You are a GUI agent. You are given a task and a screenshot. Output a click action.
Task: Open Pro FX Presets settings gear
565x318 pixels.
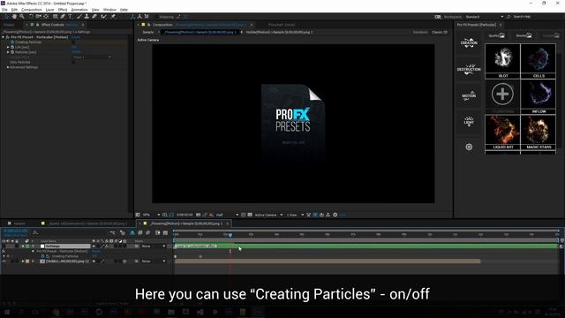(x=469, y=148)
